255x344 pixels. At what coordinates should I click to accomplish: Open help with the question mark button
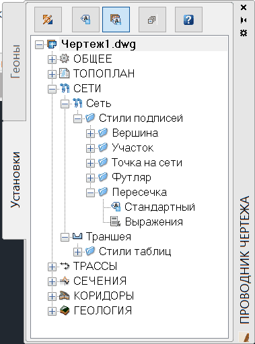[x=188, y=20]
